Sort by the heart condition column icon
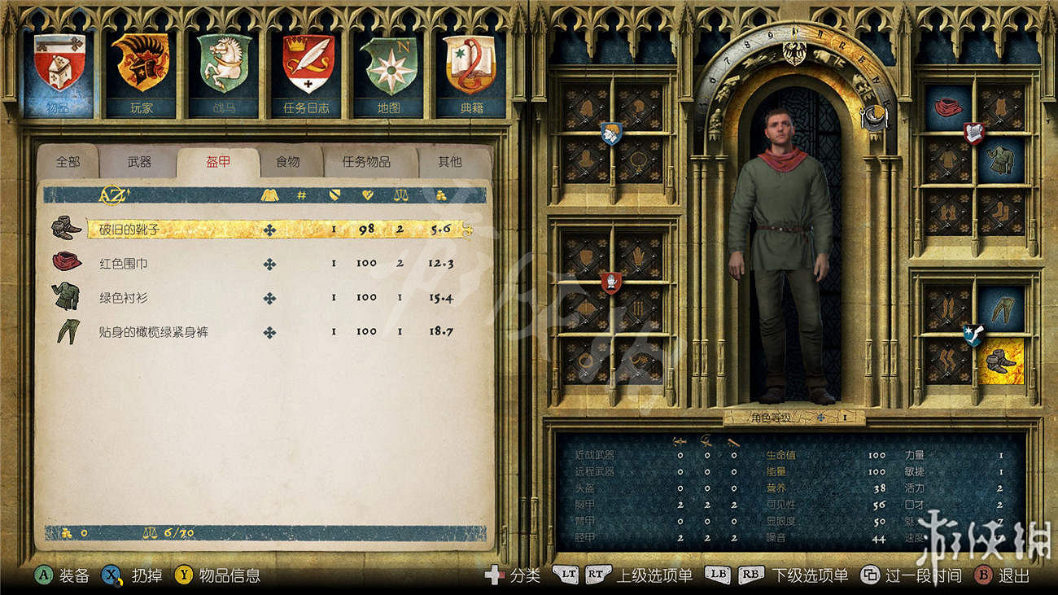 click(x=367, y=195)
